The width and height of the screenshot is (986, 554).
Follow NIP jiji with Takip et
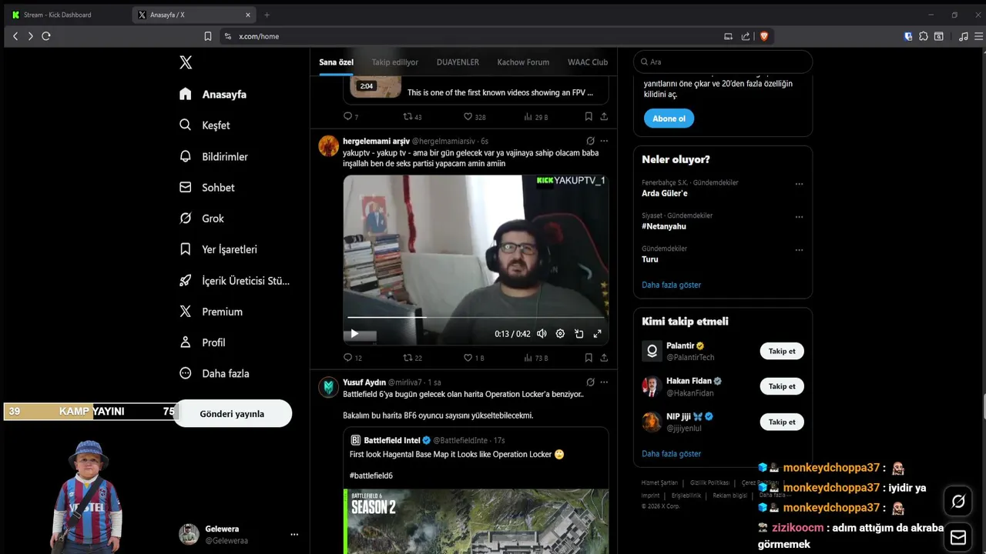[x=782, y=422]
